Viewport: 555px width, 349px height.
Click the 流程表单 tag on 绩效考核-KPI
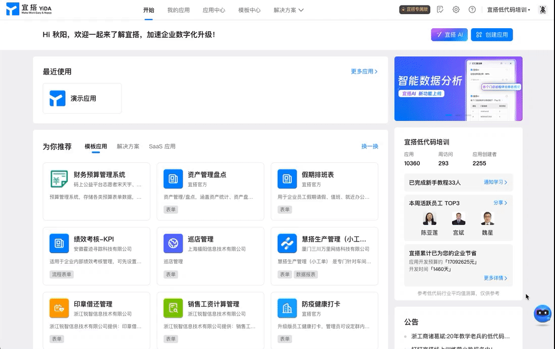(62, 274)
